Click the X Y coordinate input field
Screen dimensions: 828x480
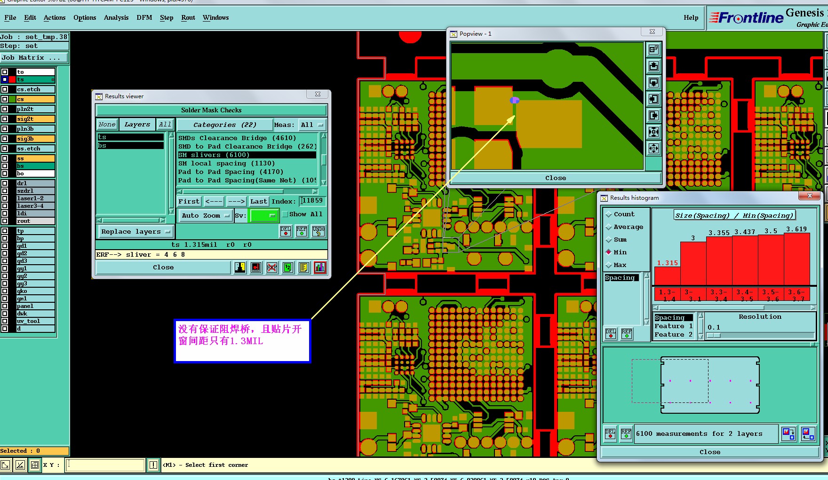click(105, 465)
